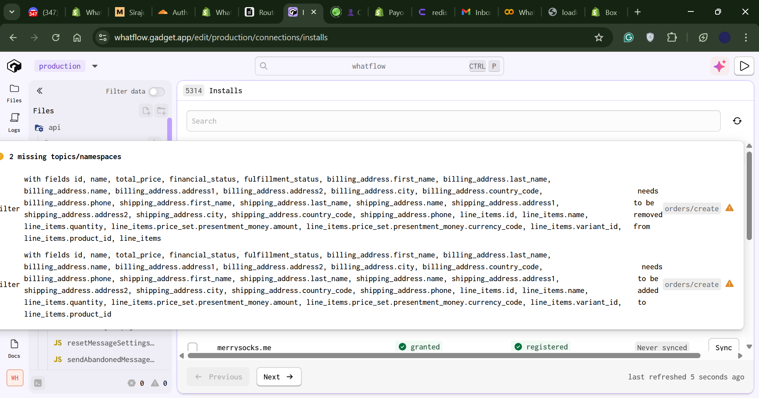Click the granted status badge
759x398 pixels.
coord(419,347)
